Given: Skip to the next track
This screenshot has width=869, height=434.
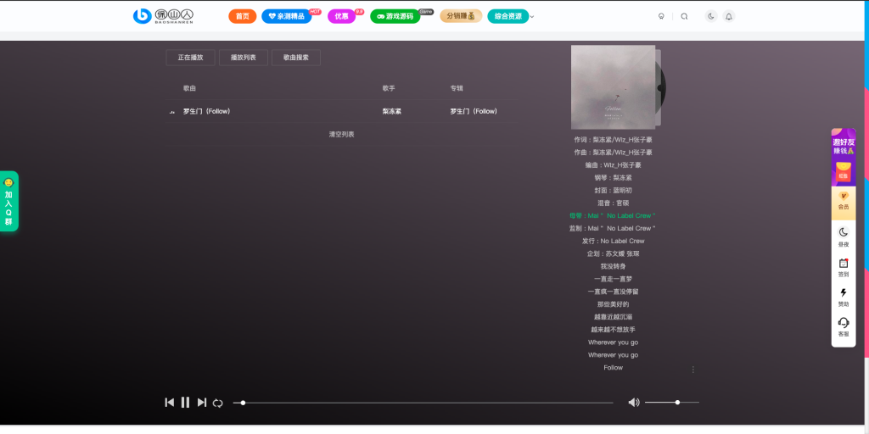Looking at the screenshot, I should pyautogui.click(x=202, y=403).
